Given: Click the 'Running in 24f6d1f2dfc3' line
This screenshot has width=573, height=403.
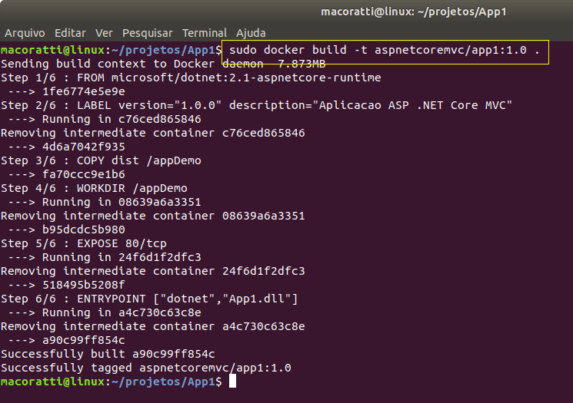Looking at the screenshot, I should point(105,257).
